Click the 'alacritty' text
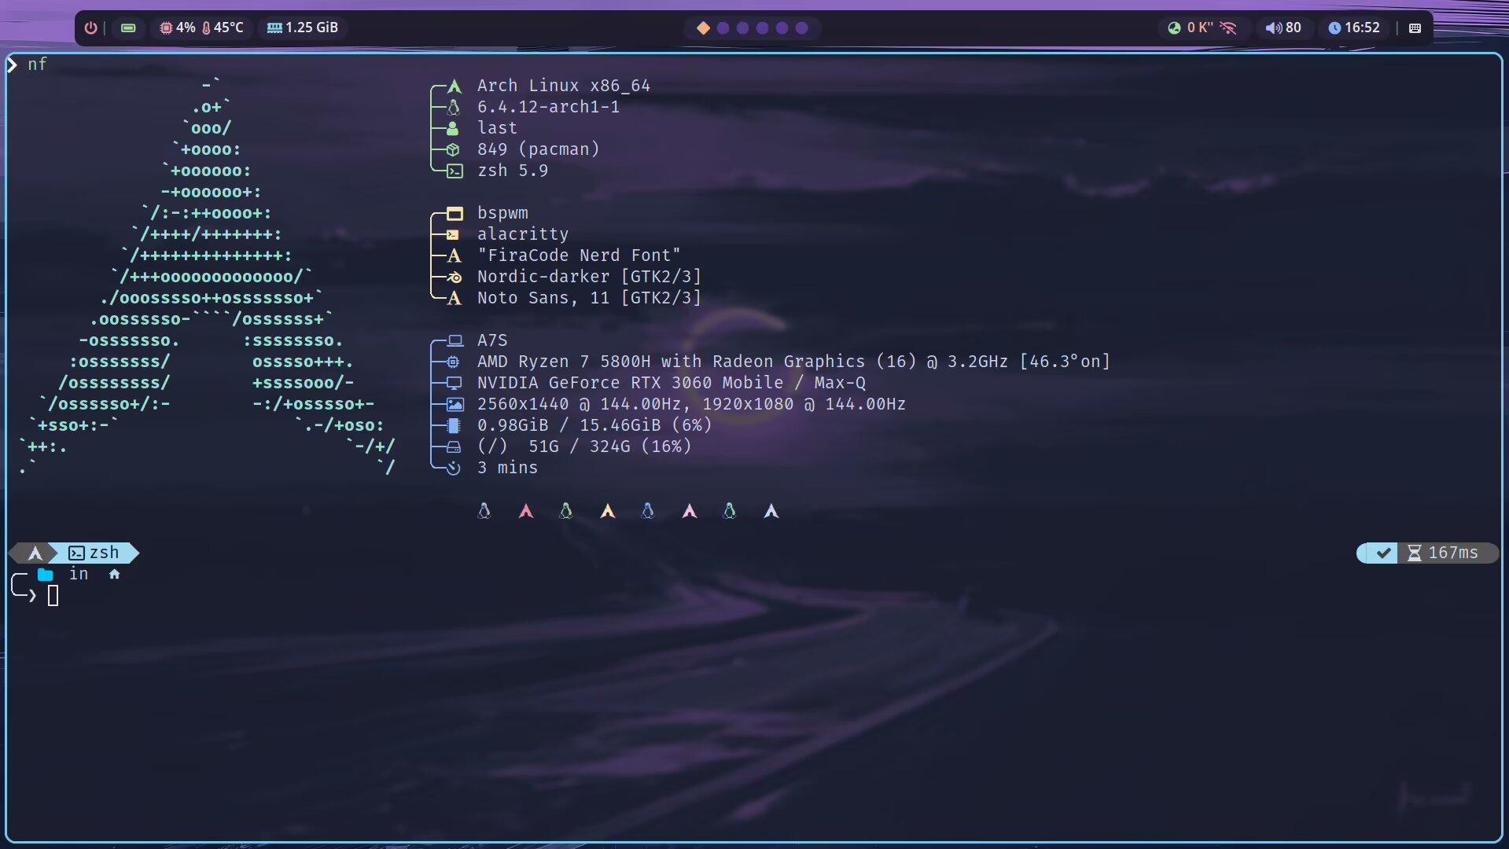This screenshot has height=849, width=1509. click(523, 234)
